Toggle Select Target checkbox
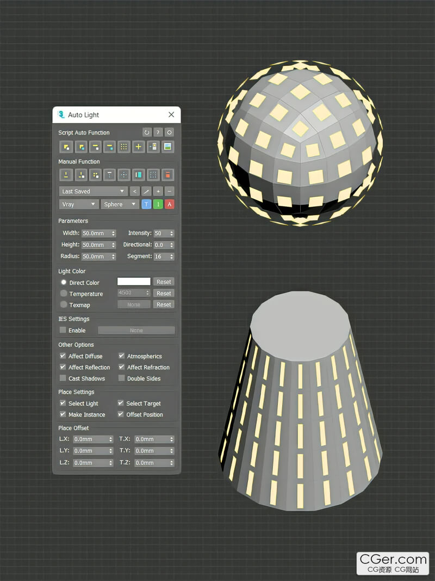This screenshot has height=581, width=435. [x=121, y=403]
